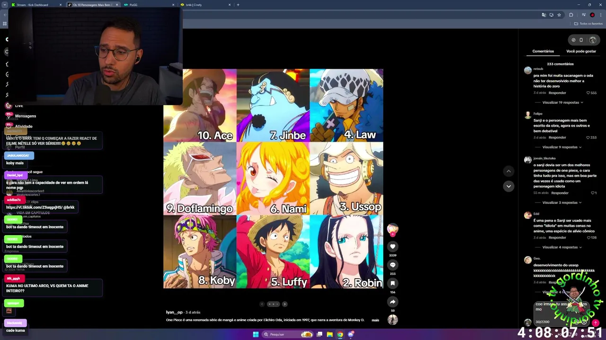
Task: Reply to Felipe's comment with Responder
Action: pos(557,137)
